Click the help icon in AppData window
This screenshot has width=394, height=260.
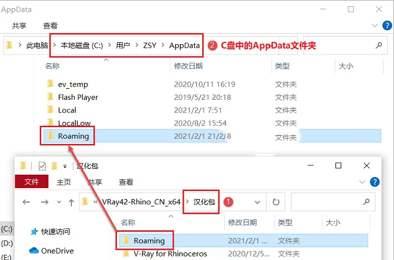pyautogui.click(x=387, y=26)
